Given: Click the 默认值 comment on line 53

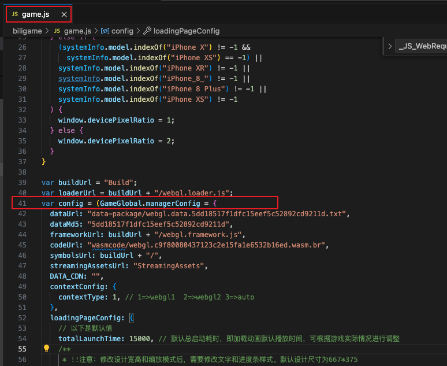Looking at the screenshot, I should click(x=85, y=328).
